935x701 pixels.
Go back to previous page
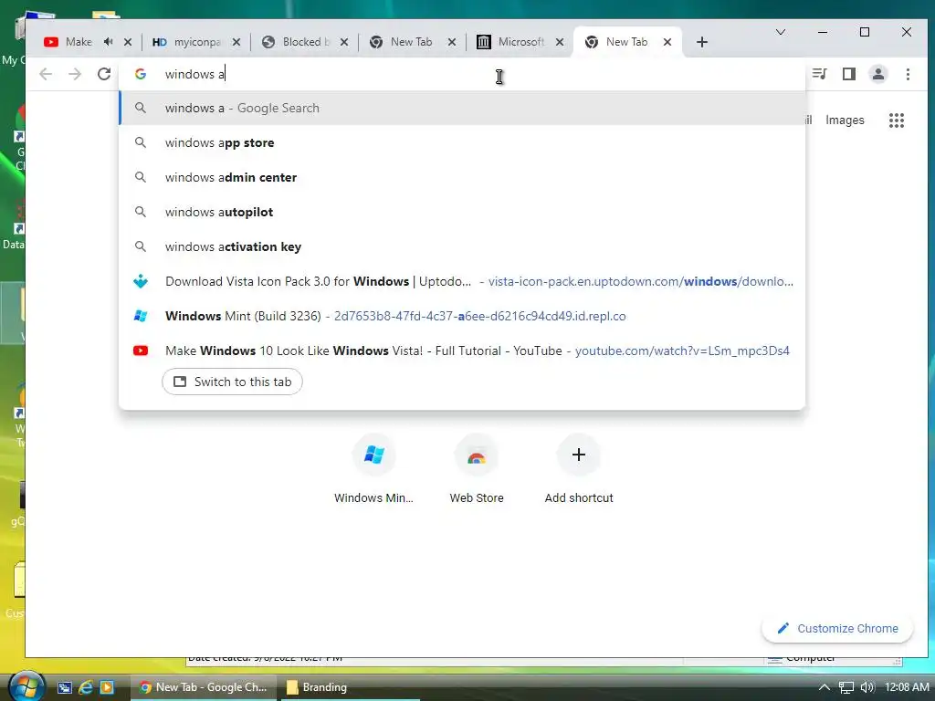click(46, 74)
